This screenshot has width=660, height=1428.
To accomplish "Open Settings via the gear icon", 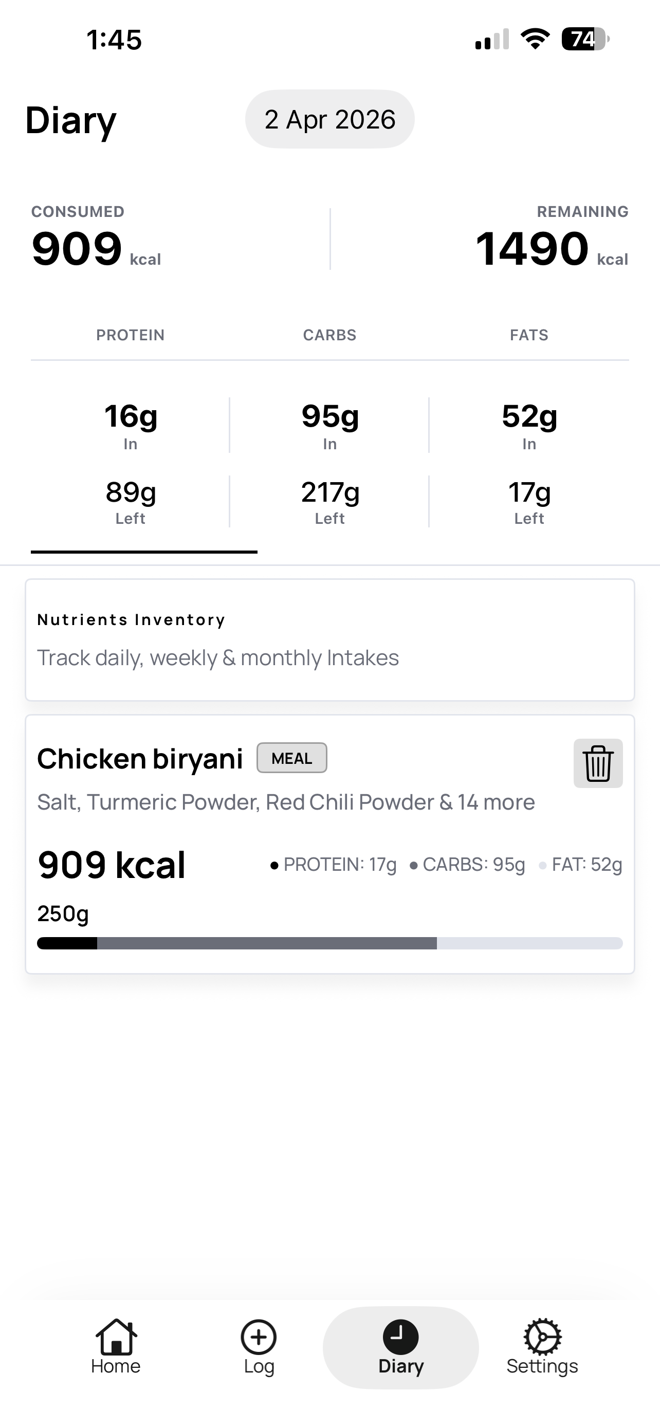I will (542, 1337).
